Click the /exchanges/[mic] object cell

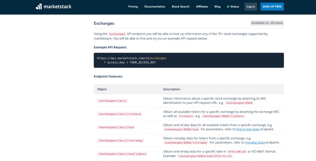pos(112,101)
